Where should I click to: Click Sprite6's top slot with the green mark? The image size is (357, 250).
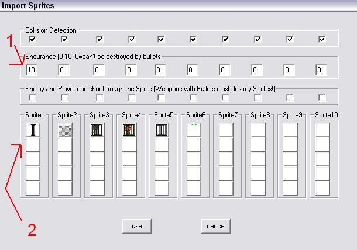point(194,130)
